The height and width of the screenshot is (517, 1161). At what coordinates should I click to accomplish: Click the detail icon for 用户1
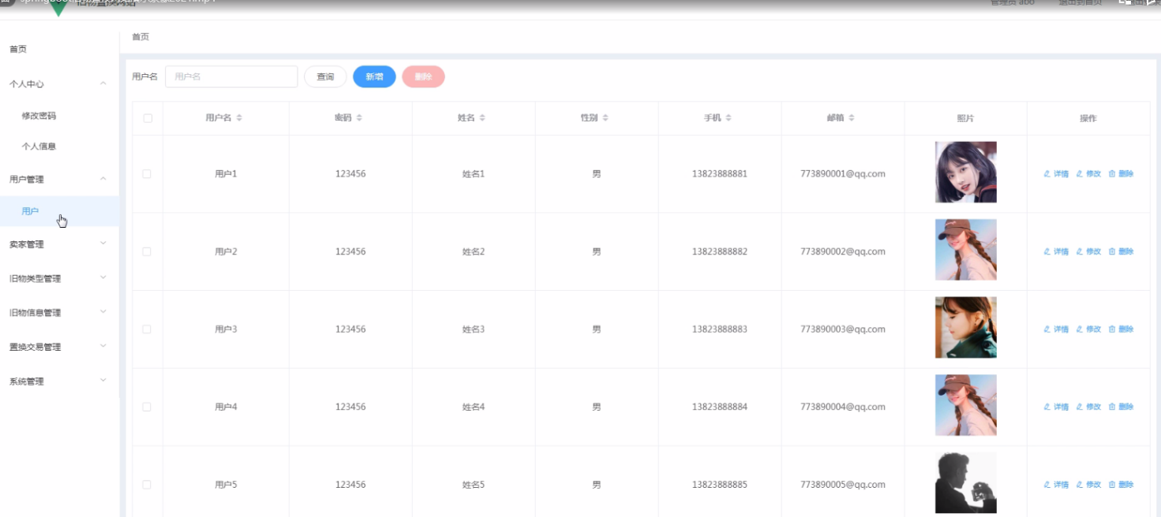(x=1047, y=174)
